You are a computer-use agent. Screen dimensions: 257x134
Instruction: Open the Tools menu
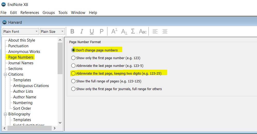[x=63, y=13]
